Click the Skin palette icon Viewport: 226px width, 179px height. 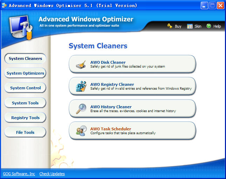point(190,26)
